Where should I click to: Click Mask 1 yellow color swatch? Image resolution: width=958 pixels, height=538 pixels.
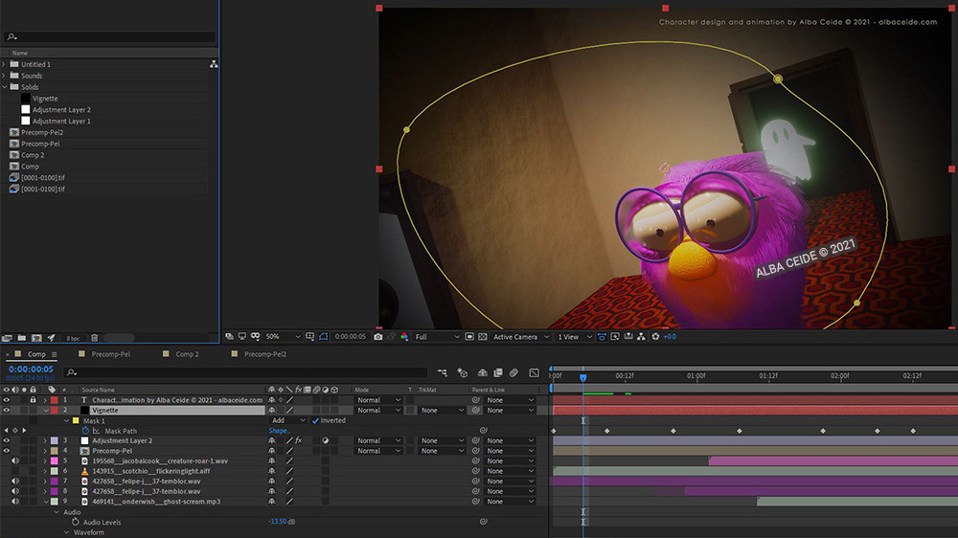[x=76, y=421]
